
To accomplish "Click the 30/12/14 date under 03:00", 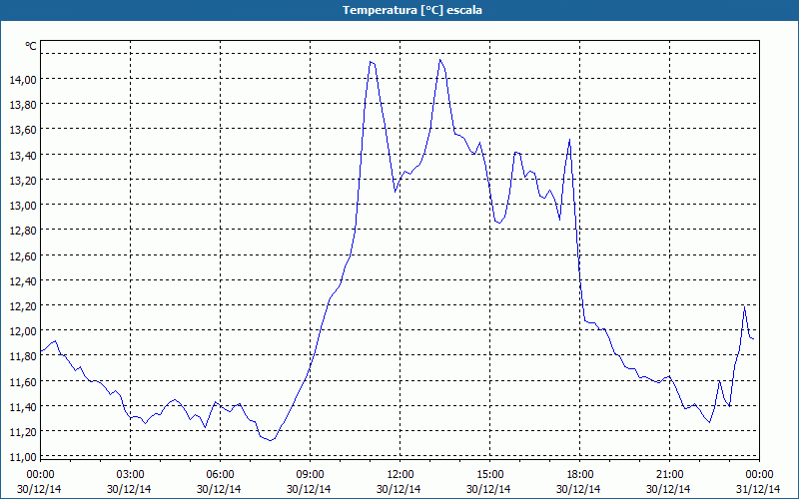I will click(x=129, y=489).
